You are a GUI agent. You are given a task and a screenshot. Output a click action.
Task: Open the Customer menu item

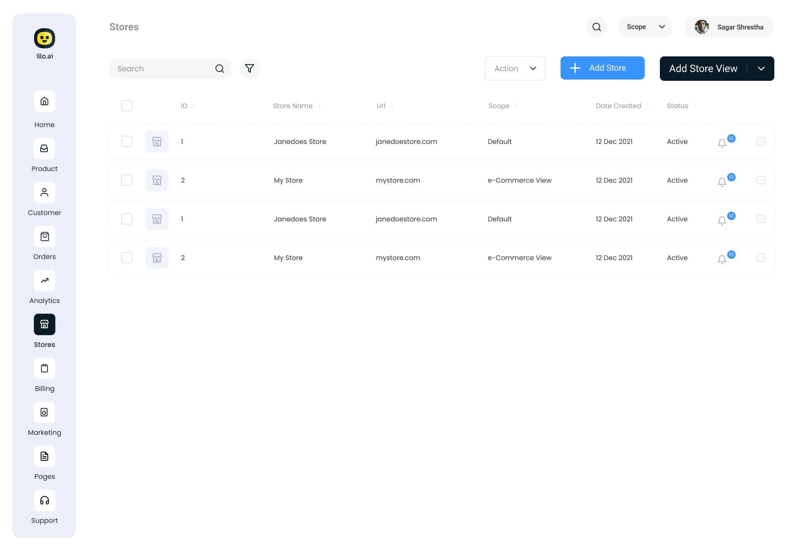45,193
